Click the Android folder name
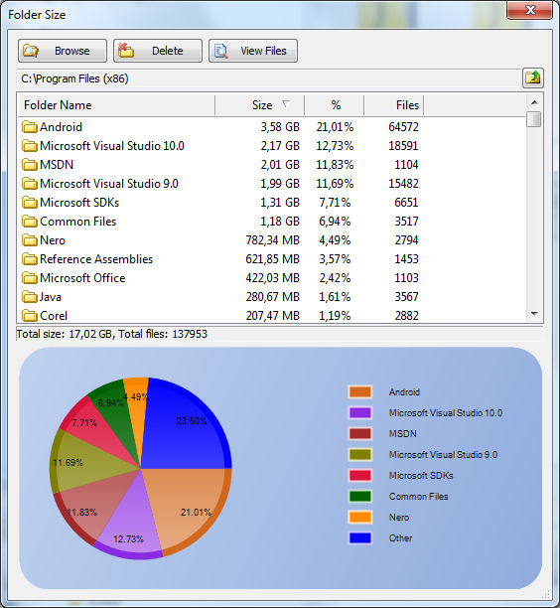This screenshot has height=608, width=560. 62,127
